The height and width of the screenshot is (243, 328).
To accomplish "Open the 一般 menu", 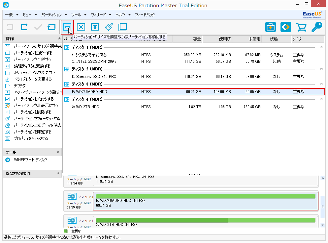I will (x=12, y=14).
